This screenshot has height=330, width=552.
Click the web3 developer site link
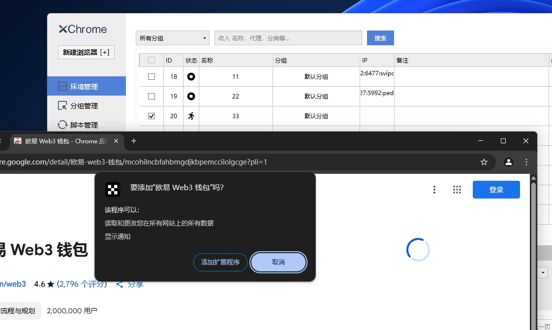pos(13,284)
